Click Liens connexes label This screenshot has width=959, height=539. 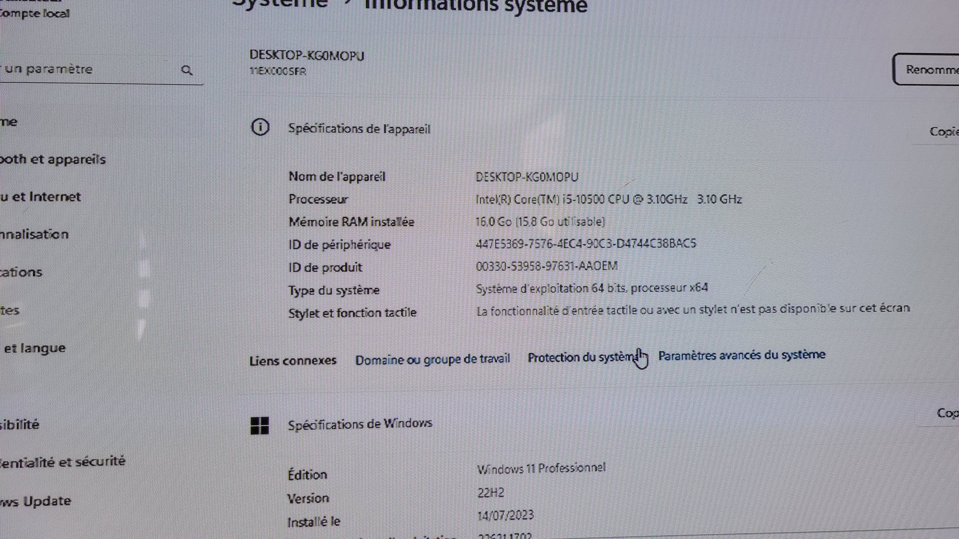pos(293,360)
